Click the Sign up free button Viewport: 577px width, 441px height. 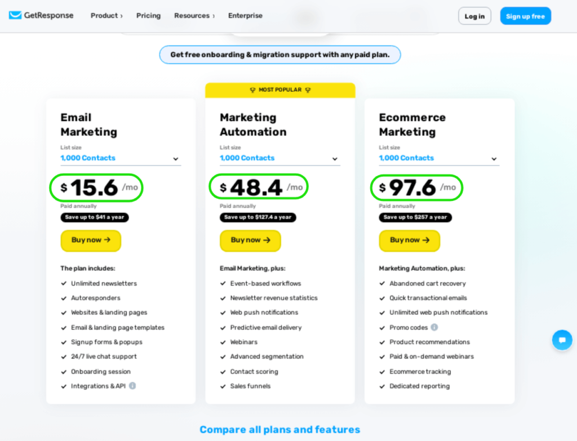tap(525, 16)
